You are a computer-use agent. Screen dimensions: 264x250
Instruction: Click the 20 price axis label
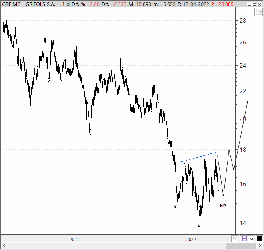pos(243,119)
